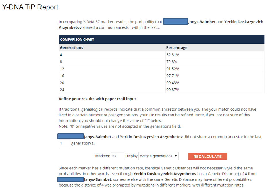
Task: Open the 'every 4 generations' display dropdown
Action: pos(158,156)
